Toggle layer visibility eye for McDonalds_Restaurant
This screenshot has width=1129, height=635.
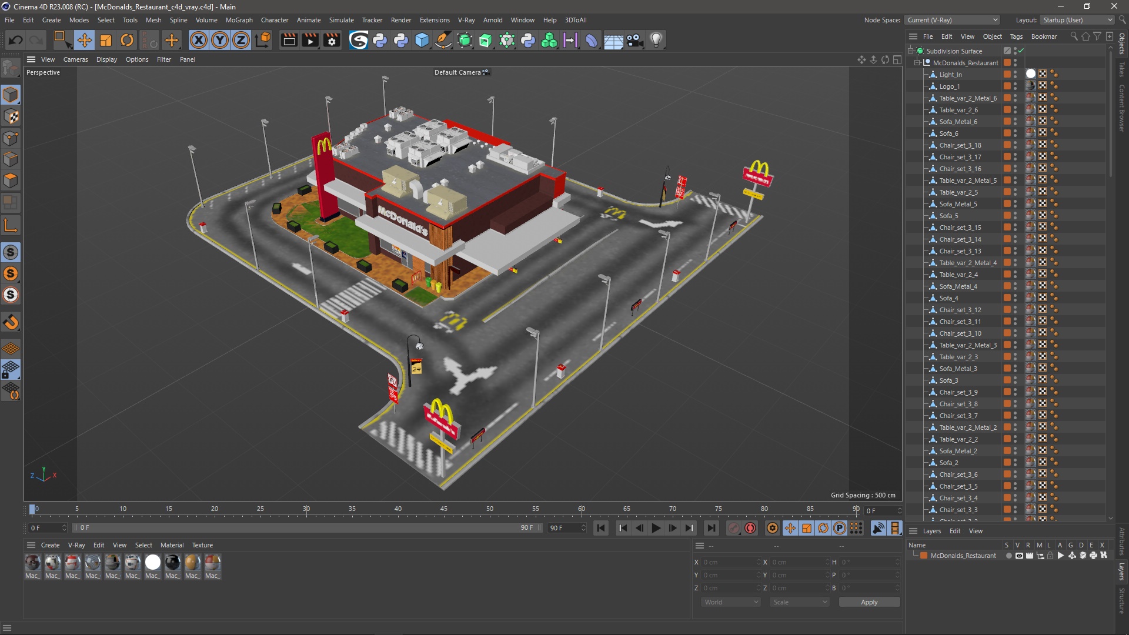click(1019, 556)
